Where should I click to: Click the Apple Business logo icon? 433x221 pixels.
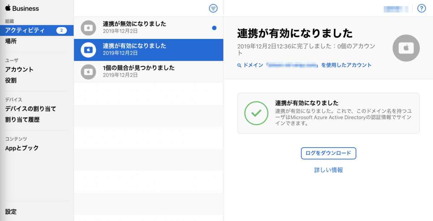[x=9, y=8]
